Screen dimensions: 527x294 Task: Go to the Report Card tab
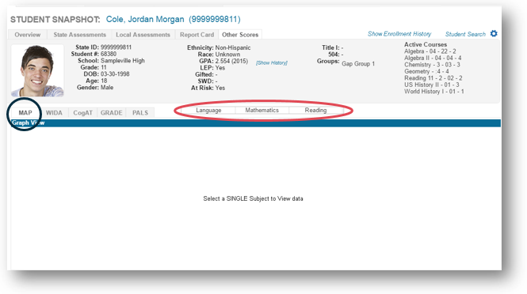(x=197, y=35)
